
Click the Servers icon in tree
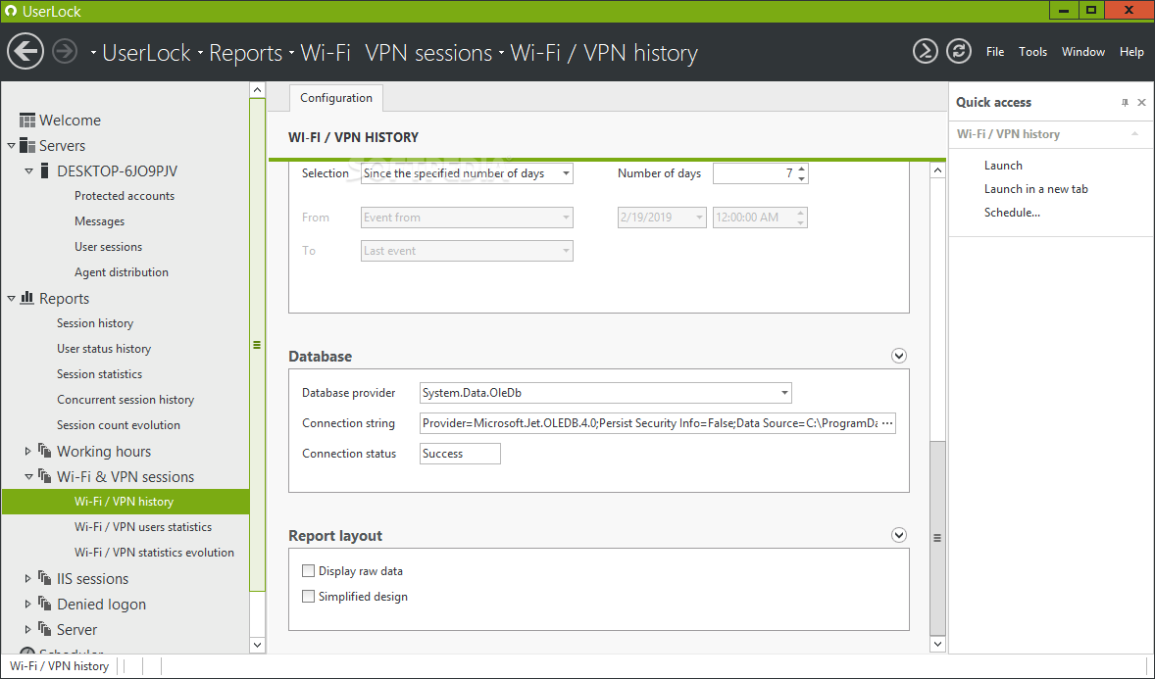pyautogui.click(x=27, y=145)
